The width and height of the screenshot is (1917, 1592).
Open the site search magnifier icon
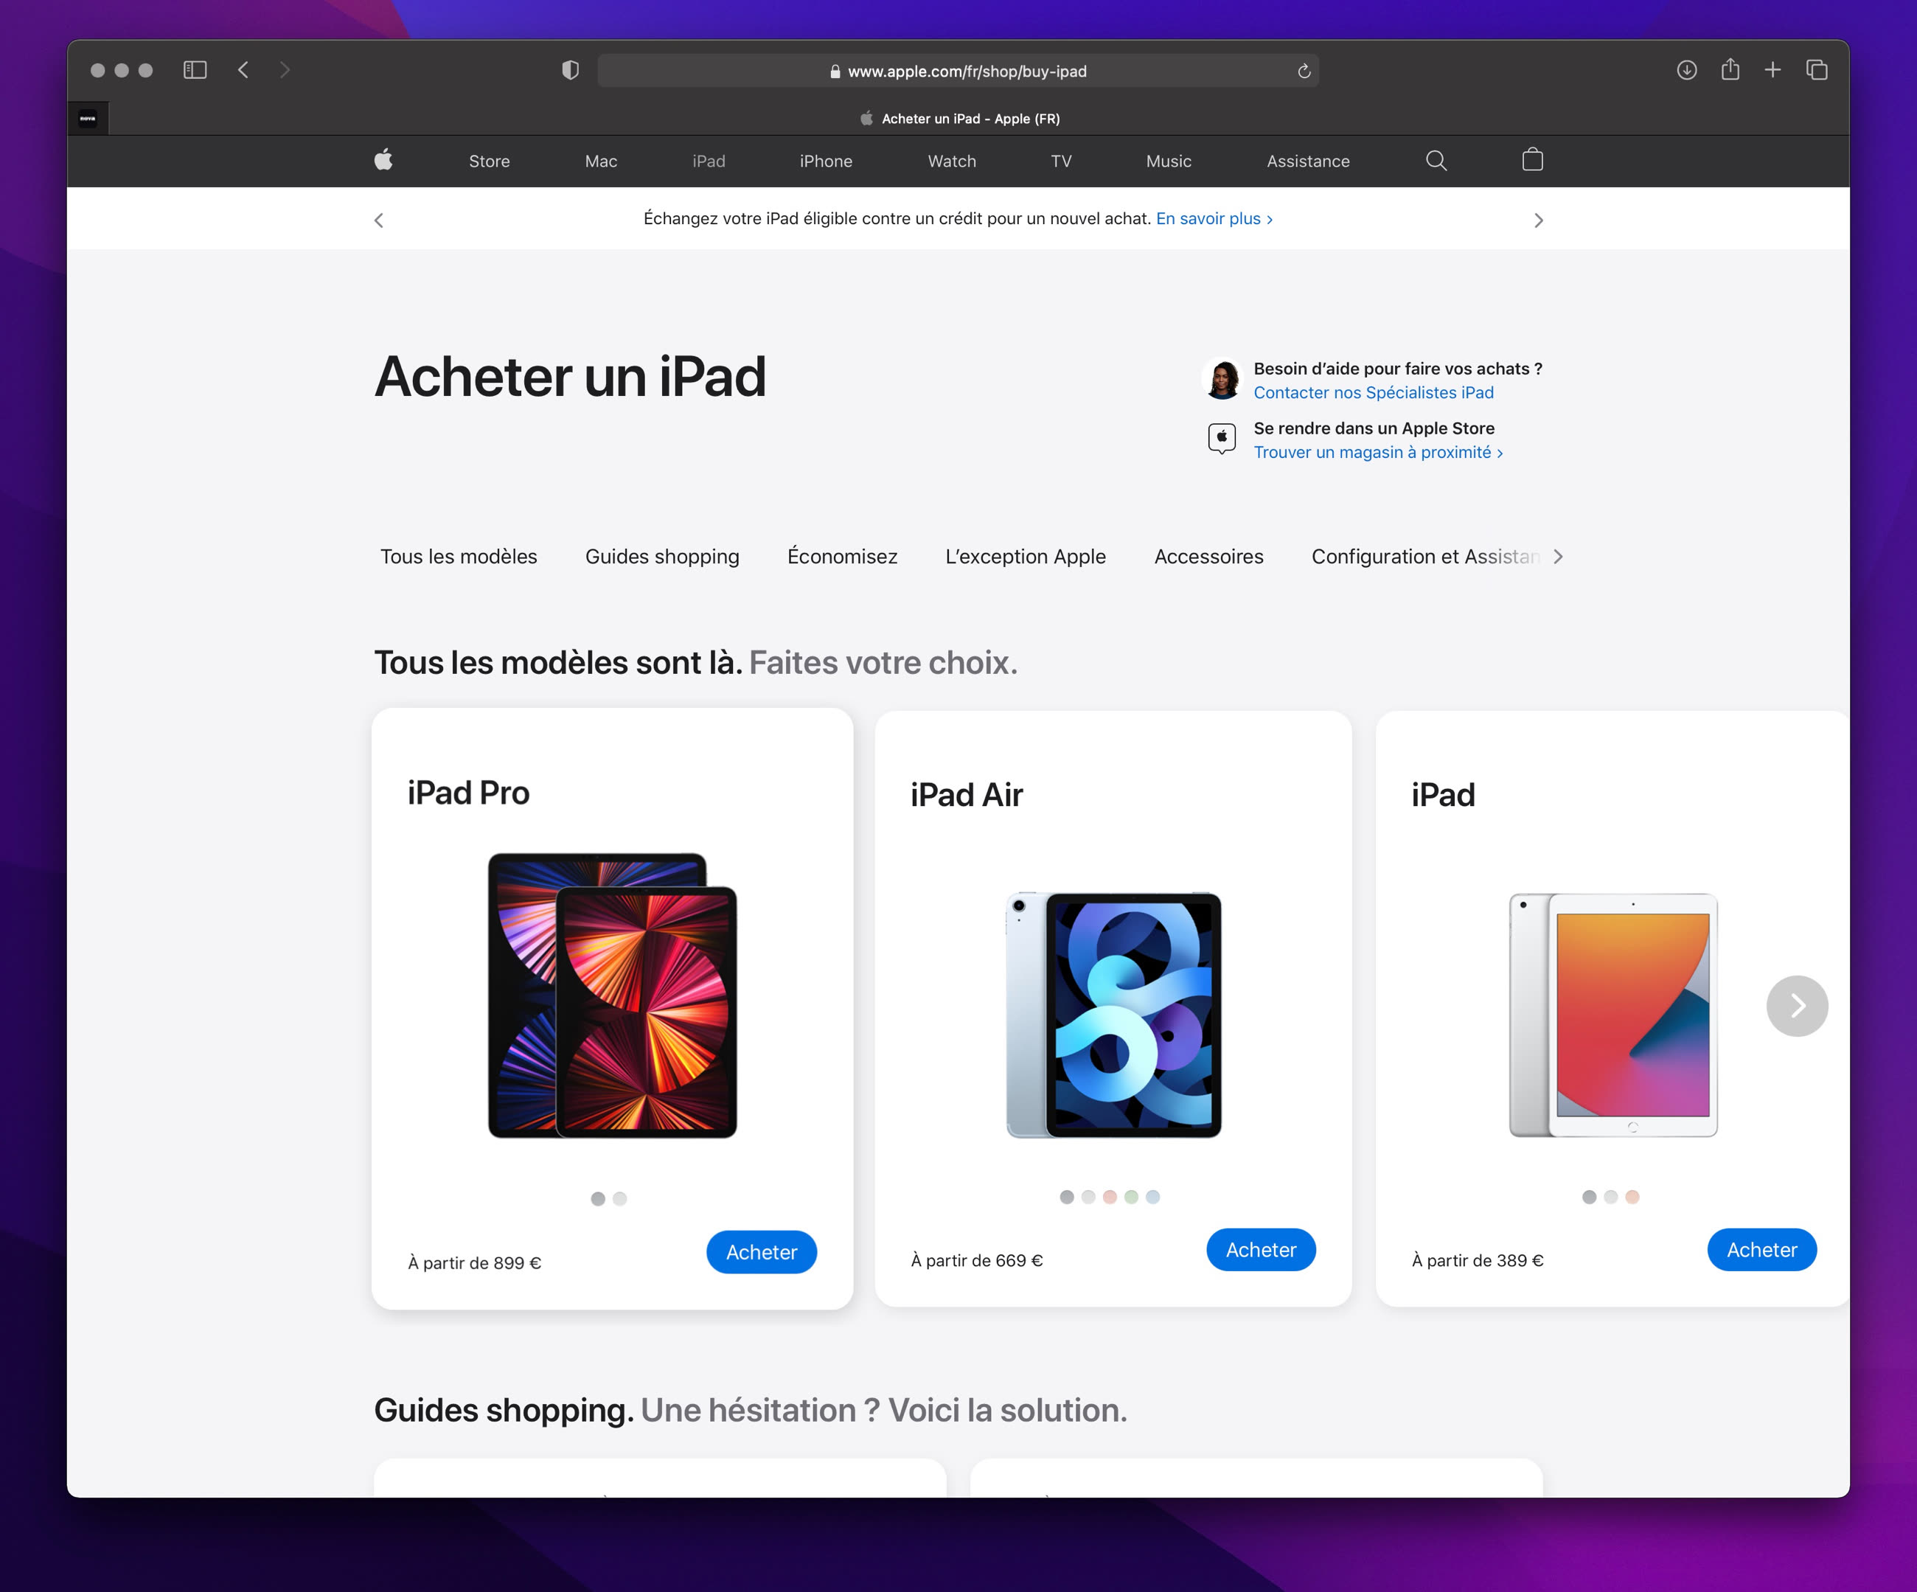pos(1436,161)
